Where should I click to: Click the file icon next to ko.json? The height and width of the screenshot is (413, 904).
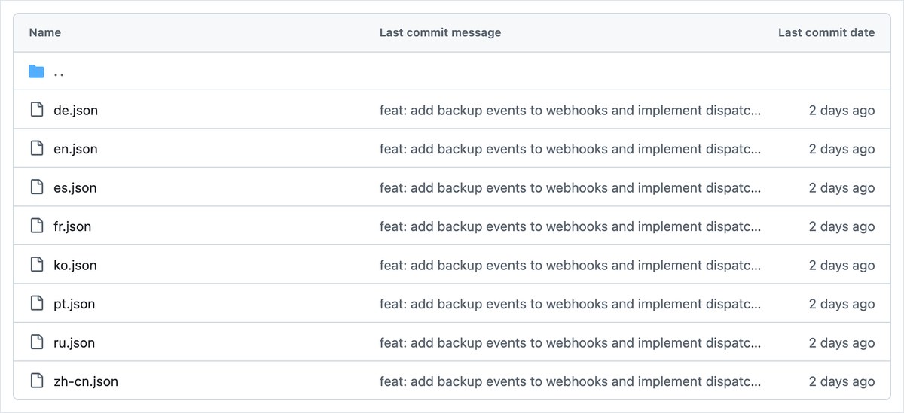pos(36,266)
